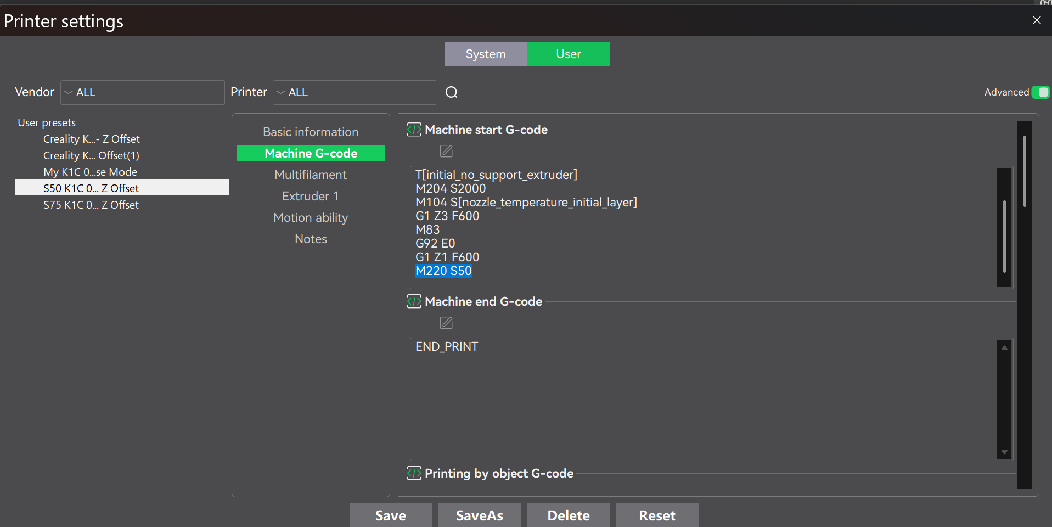Click the Machine start G-code code icon
Viewport: 1052px width, 527px height.
(414, 130)
